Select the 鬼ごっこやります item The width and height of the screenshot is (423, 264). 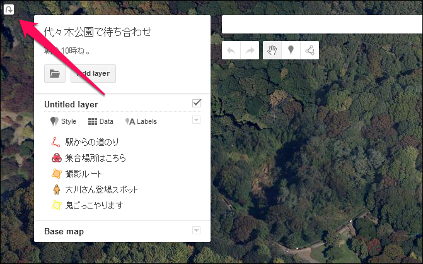pyautogui.click(x=94, y=205)
